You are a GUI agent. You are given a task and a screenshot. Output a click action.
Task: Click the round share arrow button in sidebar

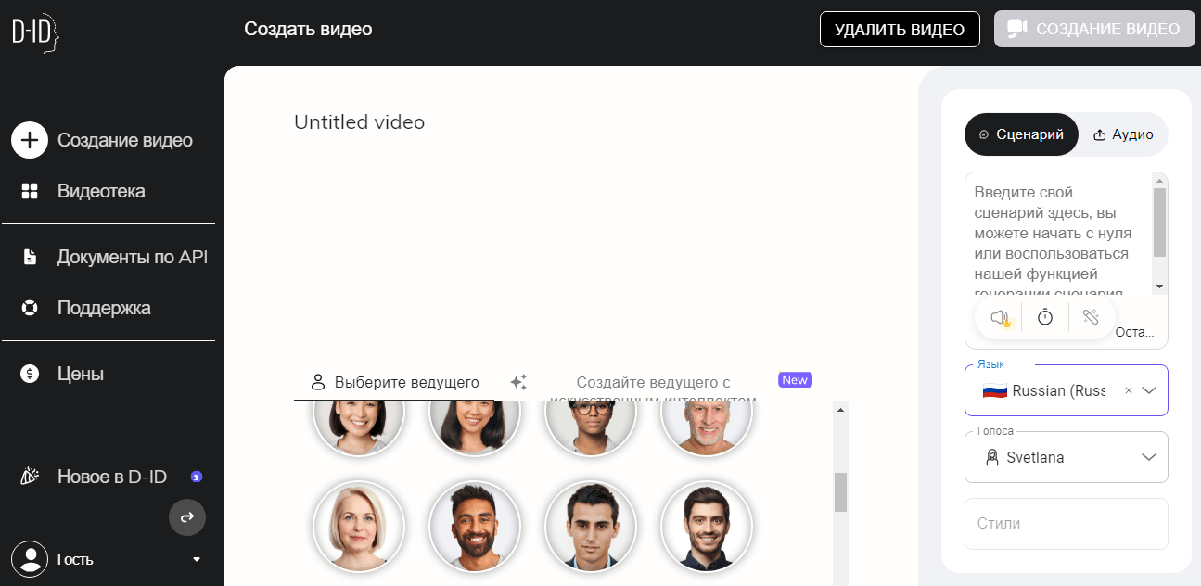(186, 517)
